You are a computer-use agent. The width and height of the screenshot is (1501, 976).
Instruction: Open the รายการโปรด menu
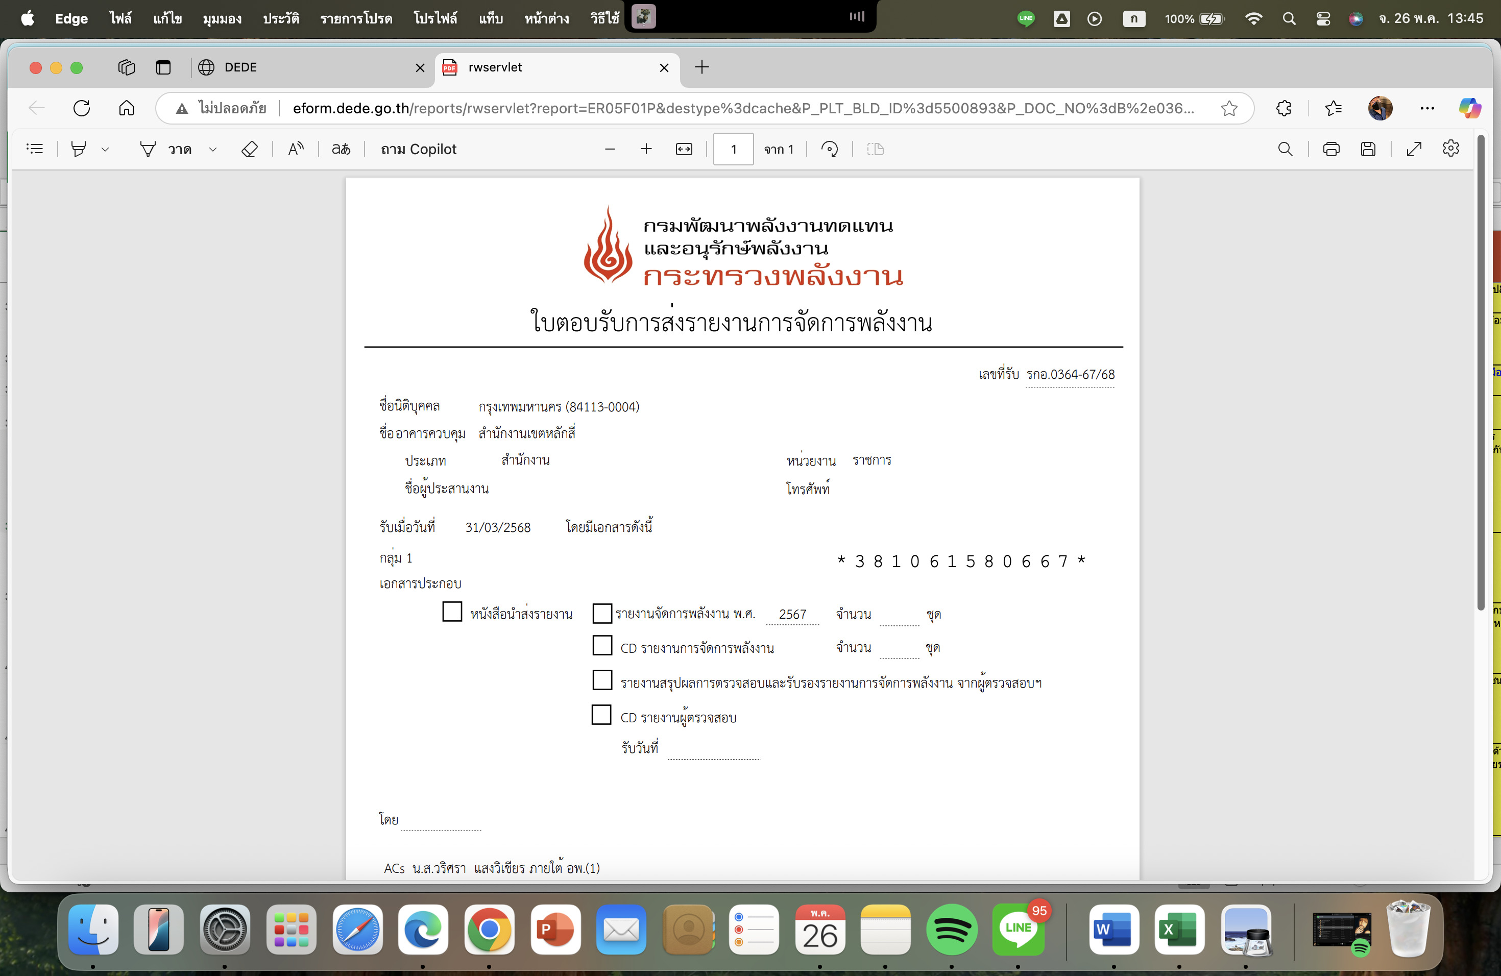356,18
